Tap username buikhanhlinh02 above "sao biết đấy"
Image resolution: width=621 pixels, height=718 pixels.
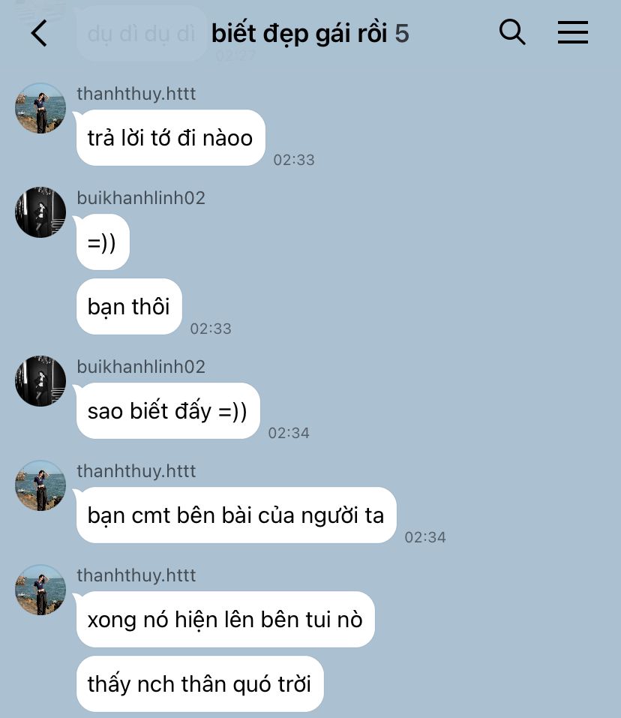[141, 367]
